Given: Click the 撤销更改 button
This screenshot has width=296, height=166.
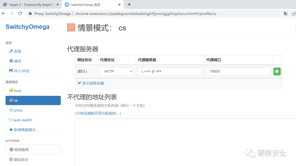Looking at the screenshot, I should [x=19, y=160].
